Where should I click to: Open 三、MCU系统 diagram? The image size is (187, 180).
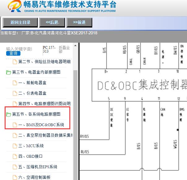31,146
